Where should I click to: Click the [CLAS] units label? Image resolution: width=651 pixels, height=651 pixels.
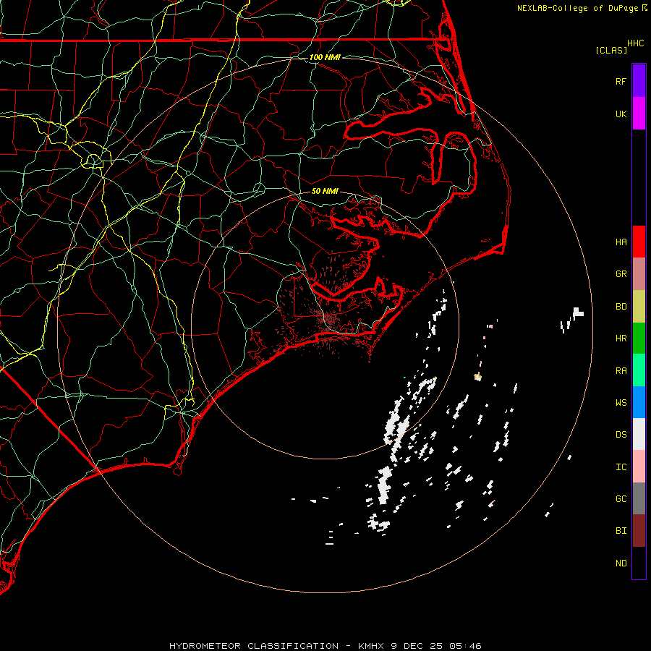tap(611, 50)
